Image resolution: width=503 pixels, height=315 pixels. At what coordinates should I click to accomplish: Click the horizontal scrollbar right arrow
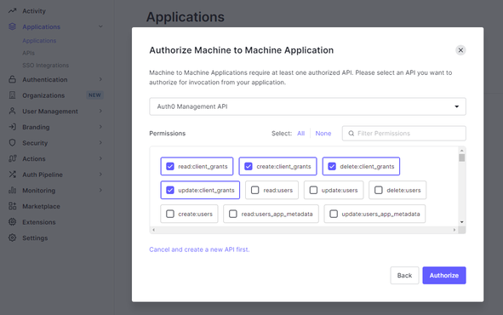click(454, 230)
